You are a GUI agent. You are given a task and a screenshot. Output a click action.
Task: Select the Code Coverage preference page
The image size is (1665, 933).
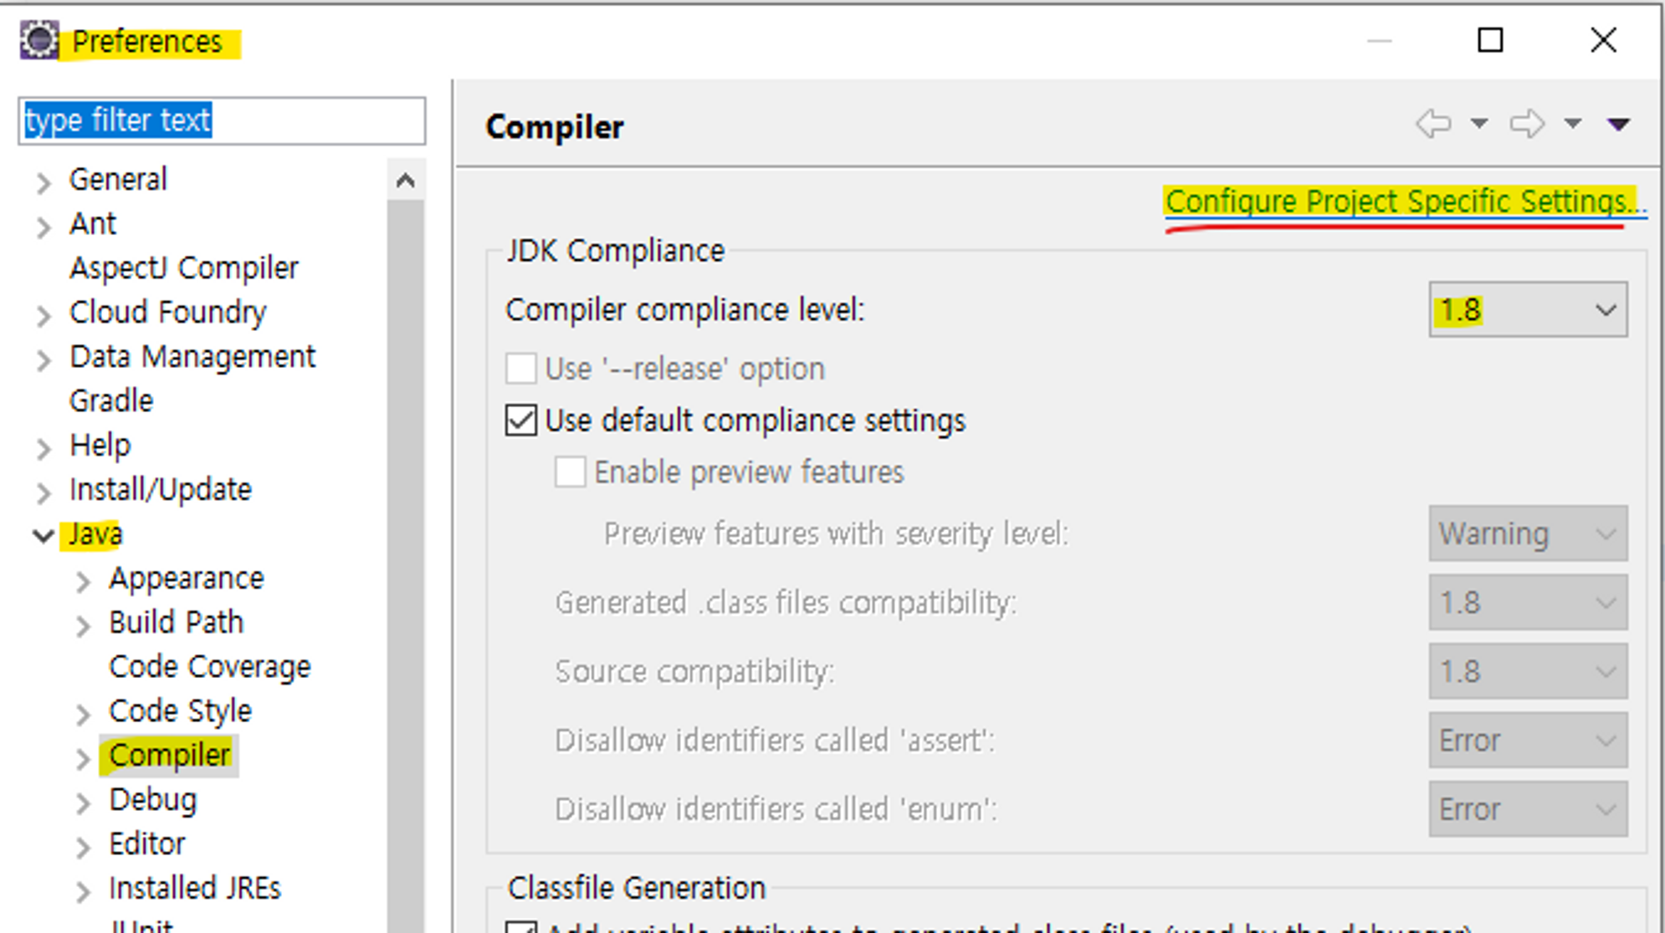tap(209, 667)
